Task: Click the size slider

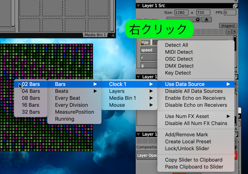Action: [x=149, y=42]
